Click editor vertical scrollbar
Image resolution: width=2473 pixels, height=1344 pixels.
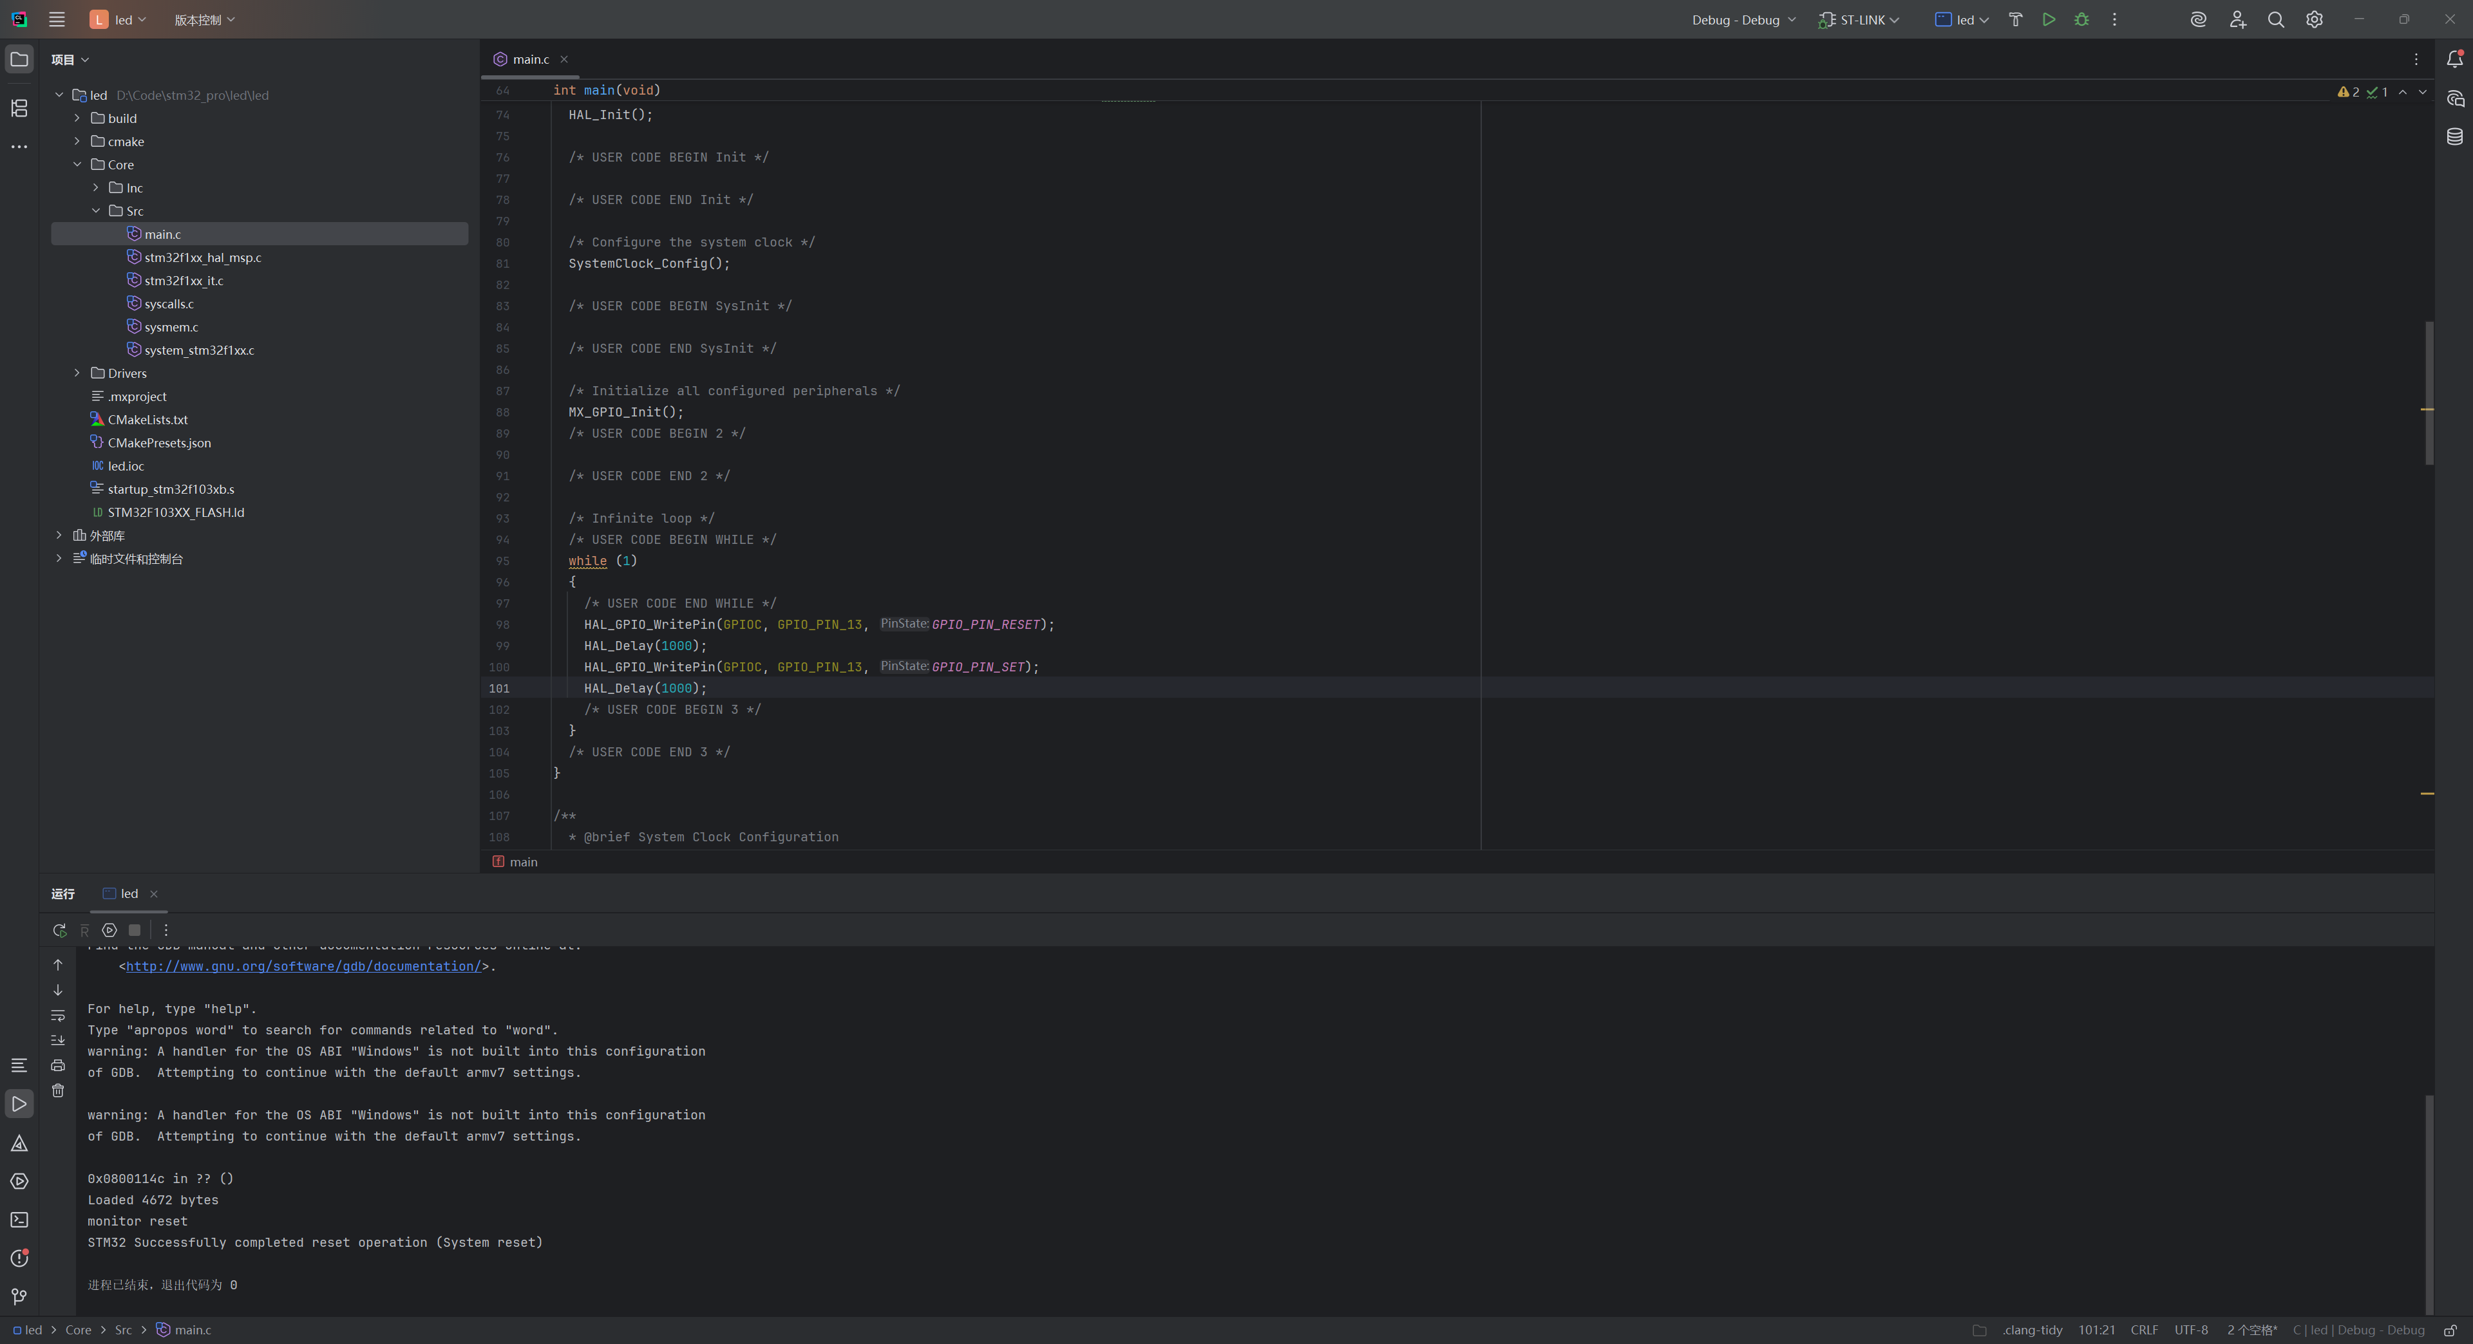tap(2429, 393)
